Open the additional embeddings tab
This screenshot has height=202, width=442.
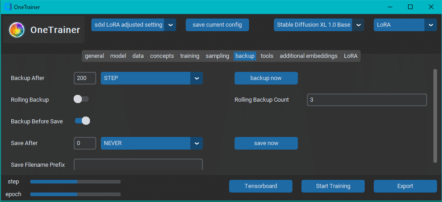coord(308,56)
